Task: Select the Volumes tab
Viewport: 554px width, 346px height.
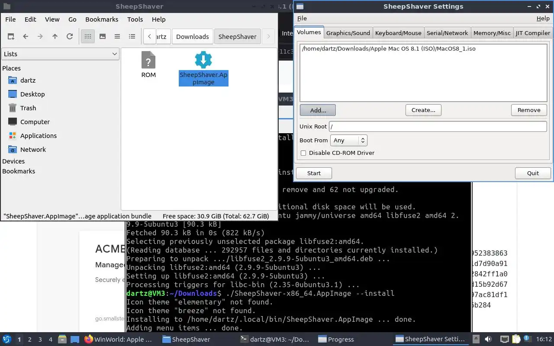Action: pos(309,32)
